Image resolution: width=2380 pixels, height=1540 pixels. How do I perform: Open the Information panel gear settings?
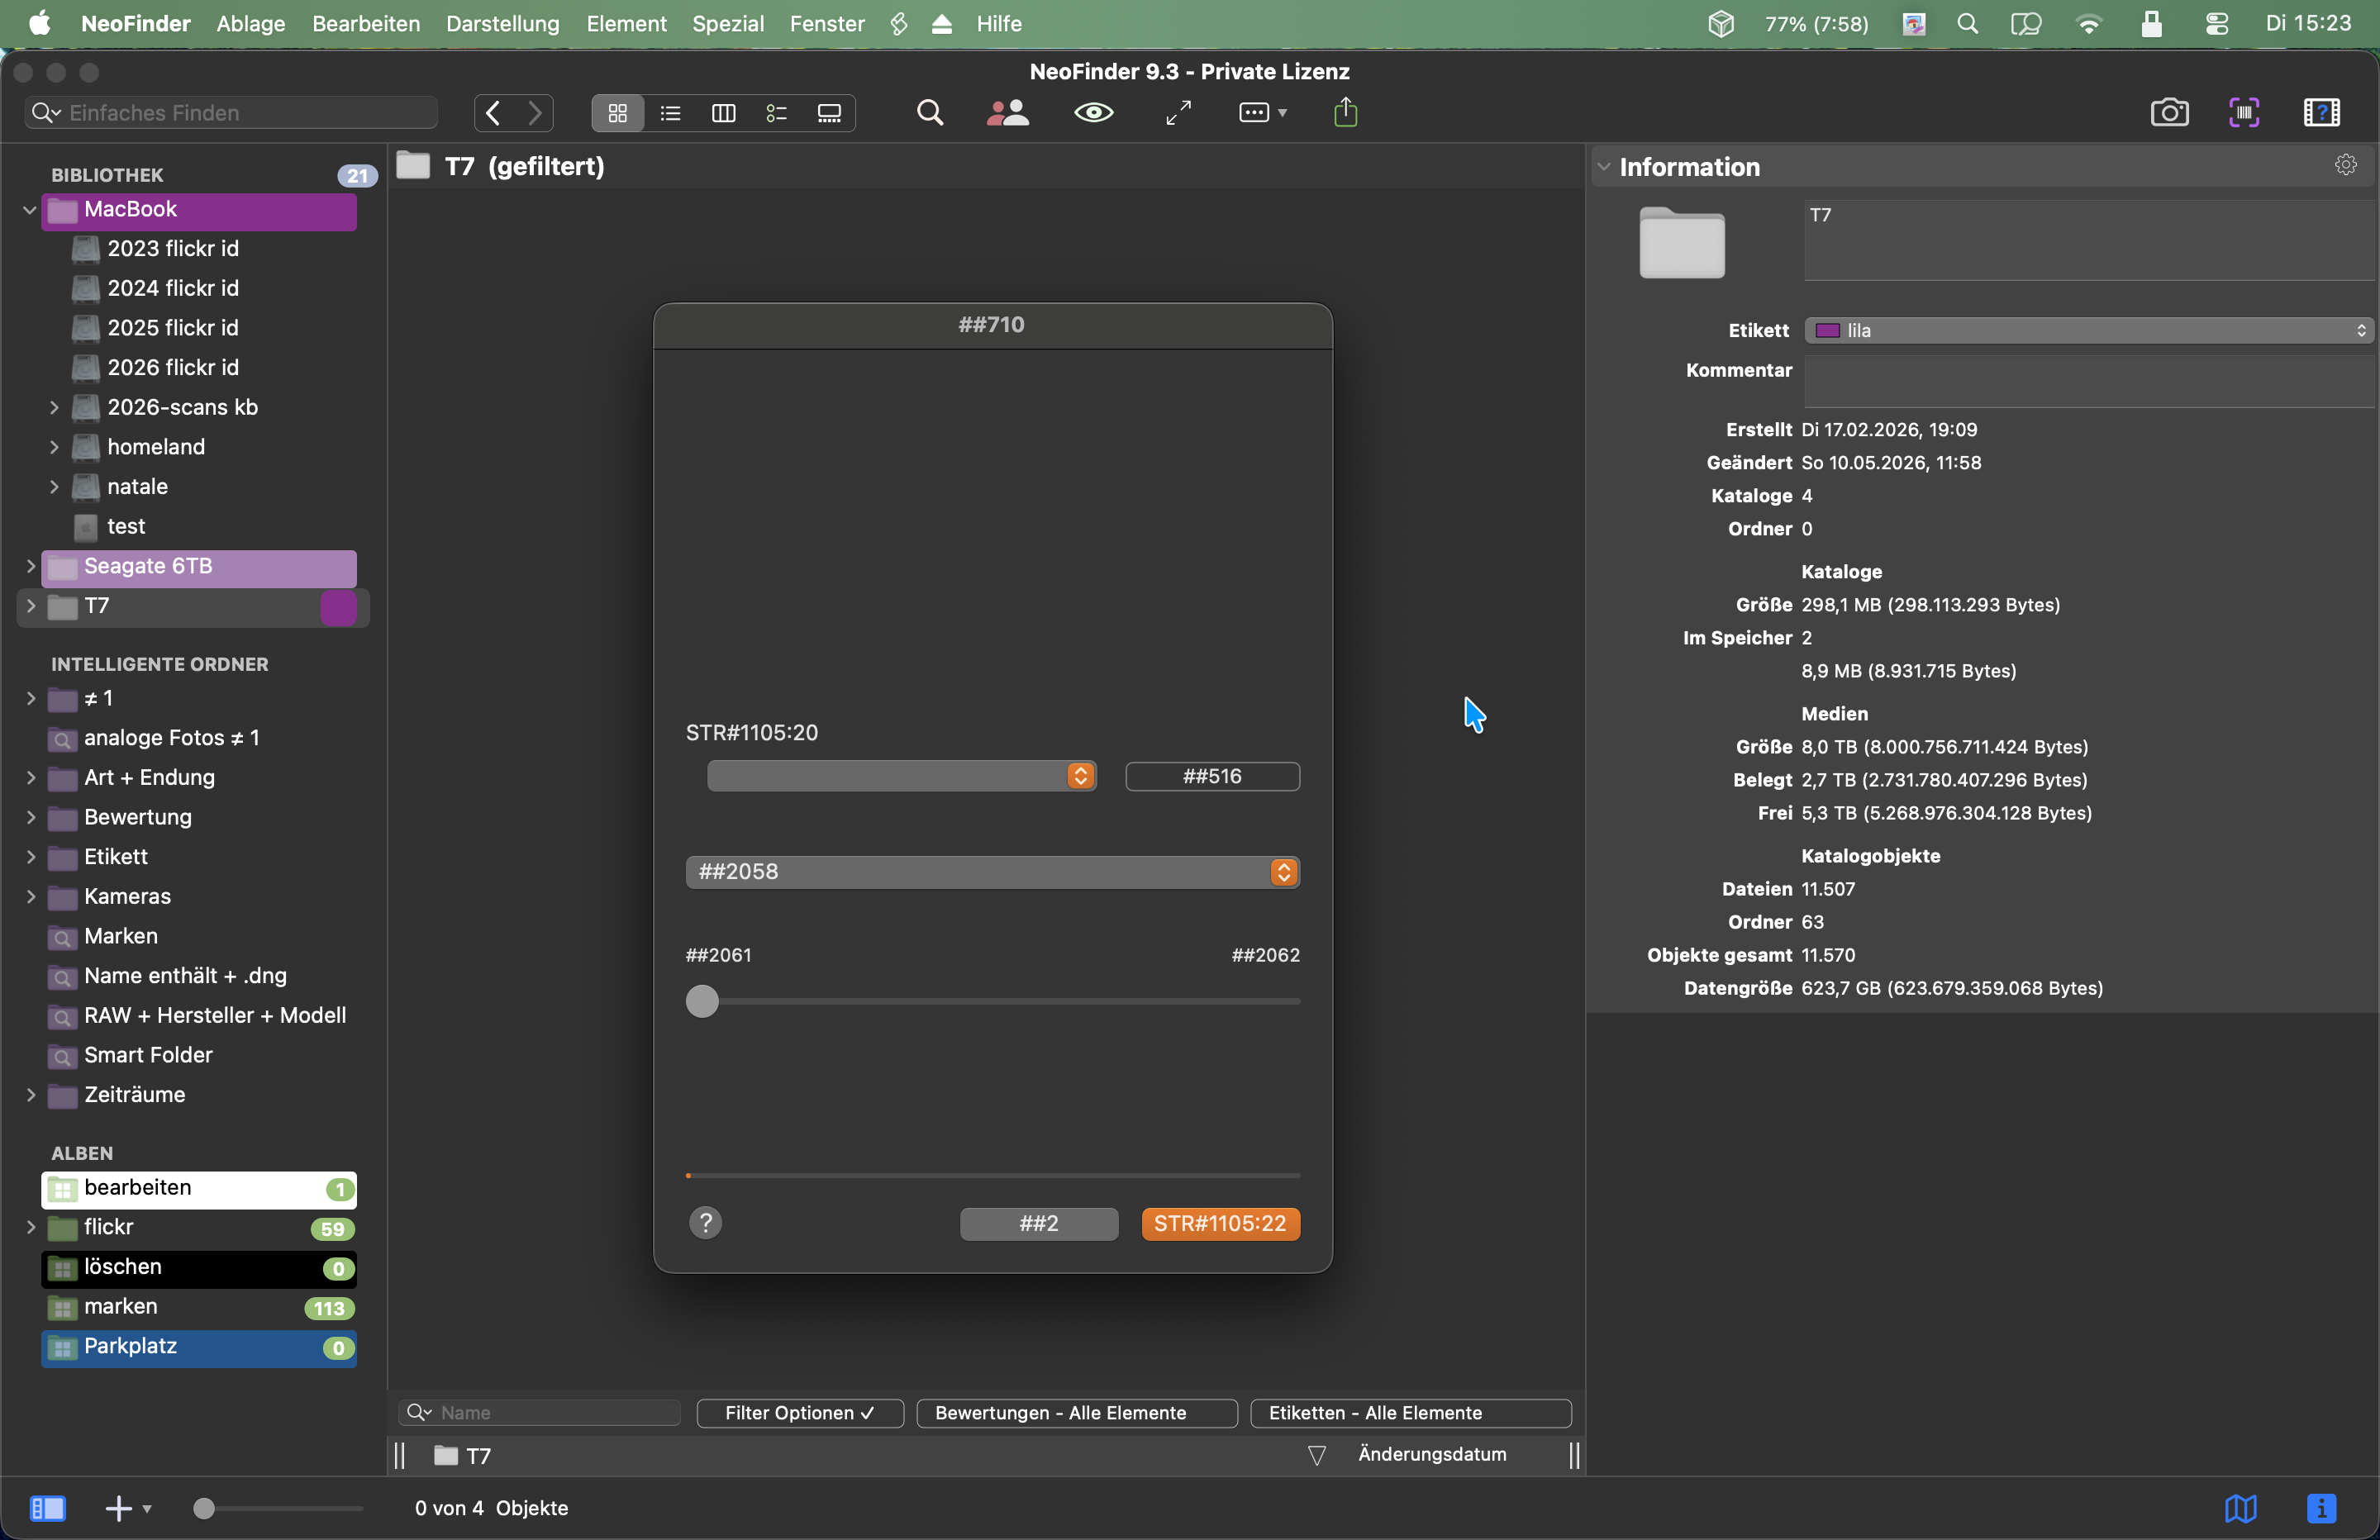point(2346,165)
